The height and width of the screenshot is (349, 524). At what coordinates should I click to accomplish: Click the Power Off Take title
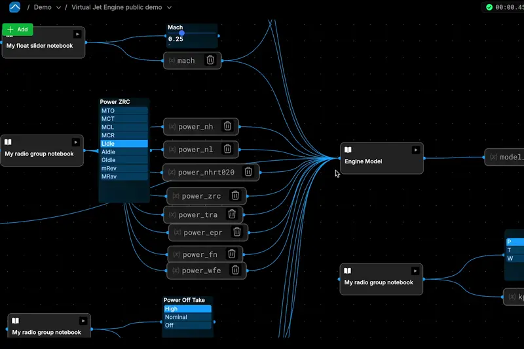coord(184,300)
